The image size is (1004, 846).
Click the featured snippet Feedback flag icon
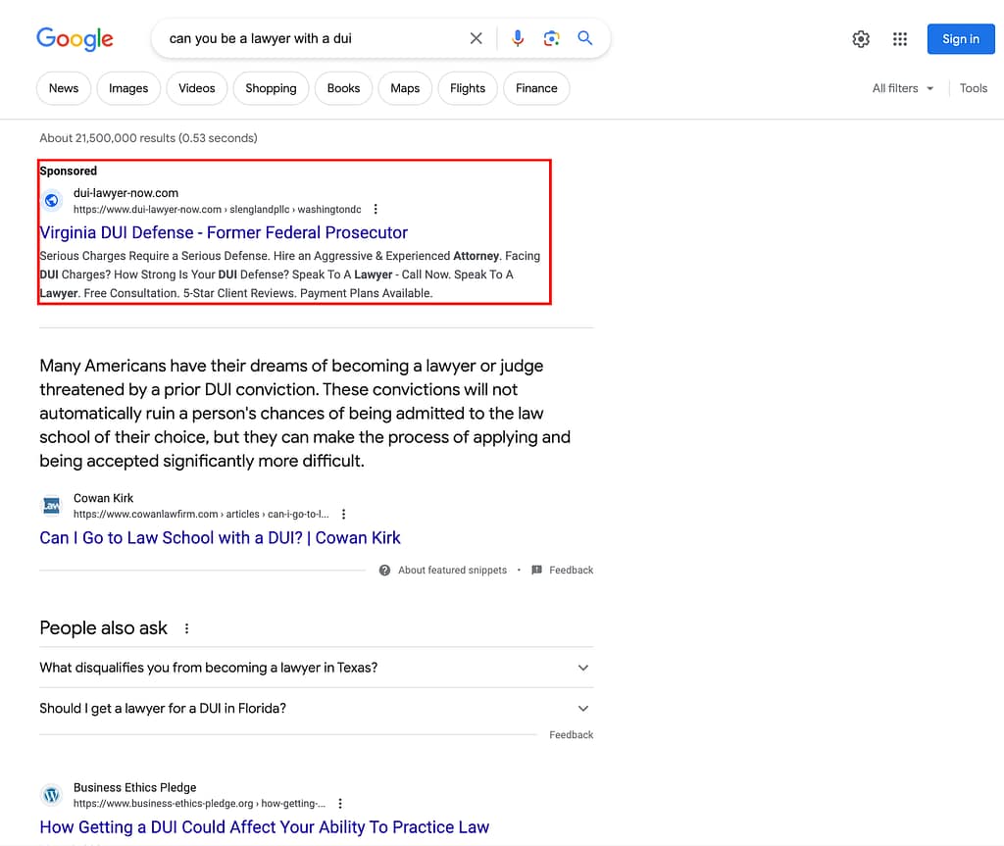tap(536, 570)
